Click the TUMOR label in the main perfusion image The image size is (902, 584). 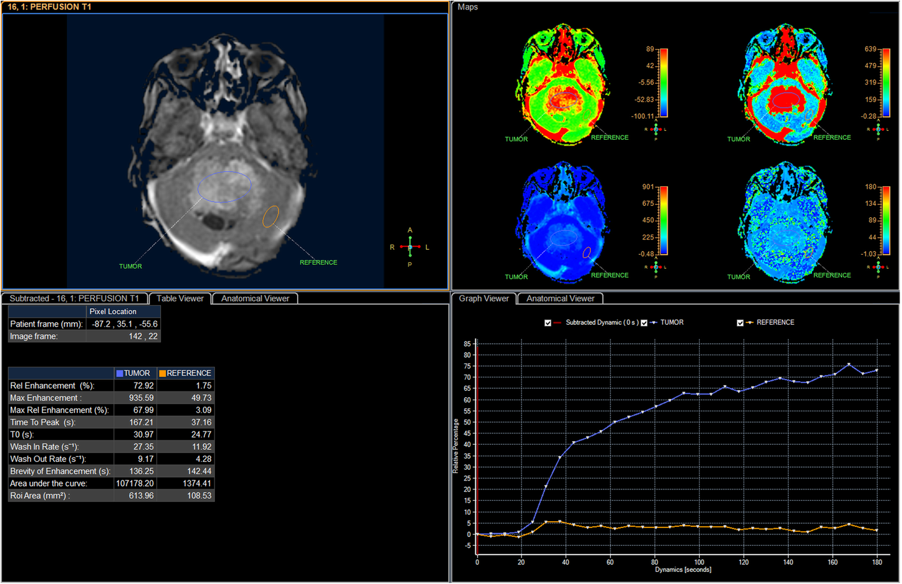pyautogui.click(x=130, y=266)
